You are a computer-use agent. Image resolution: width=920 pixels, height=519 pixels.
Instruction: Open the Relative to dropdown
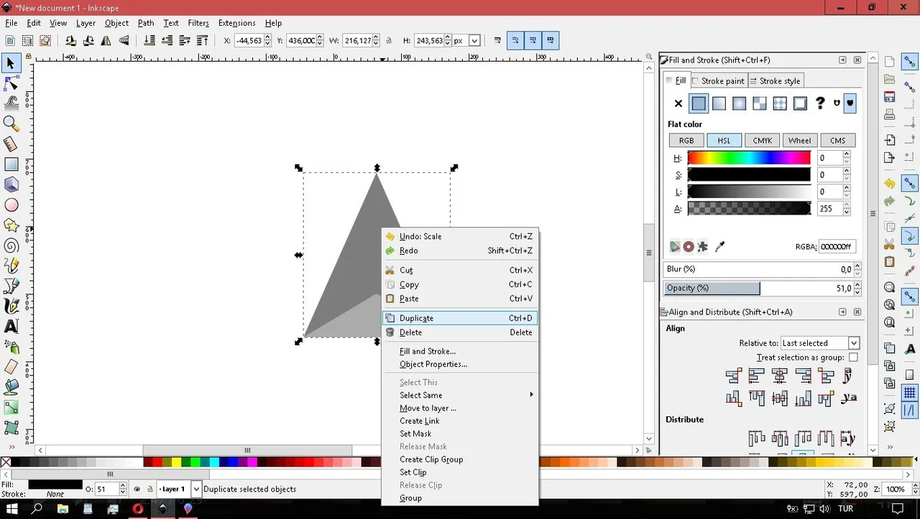click(x=820, y=343)
